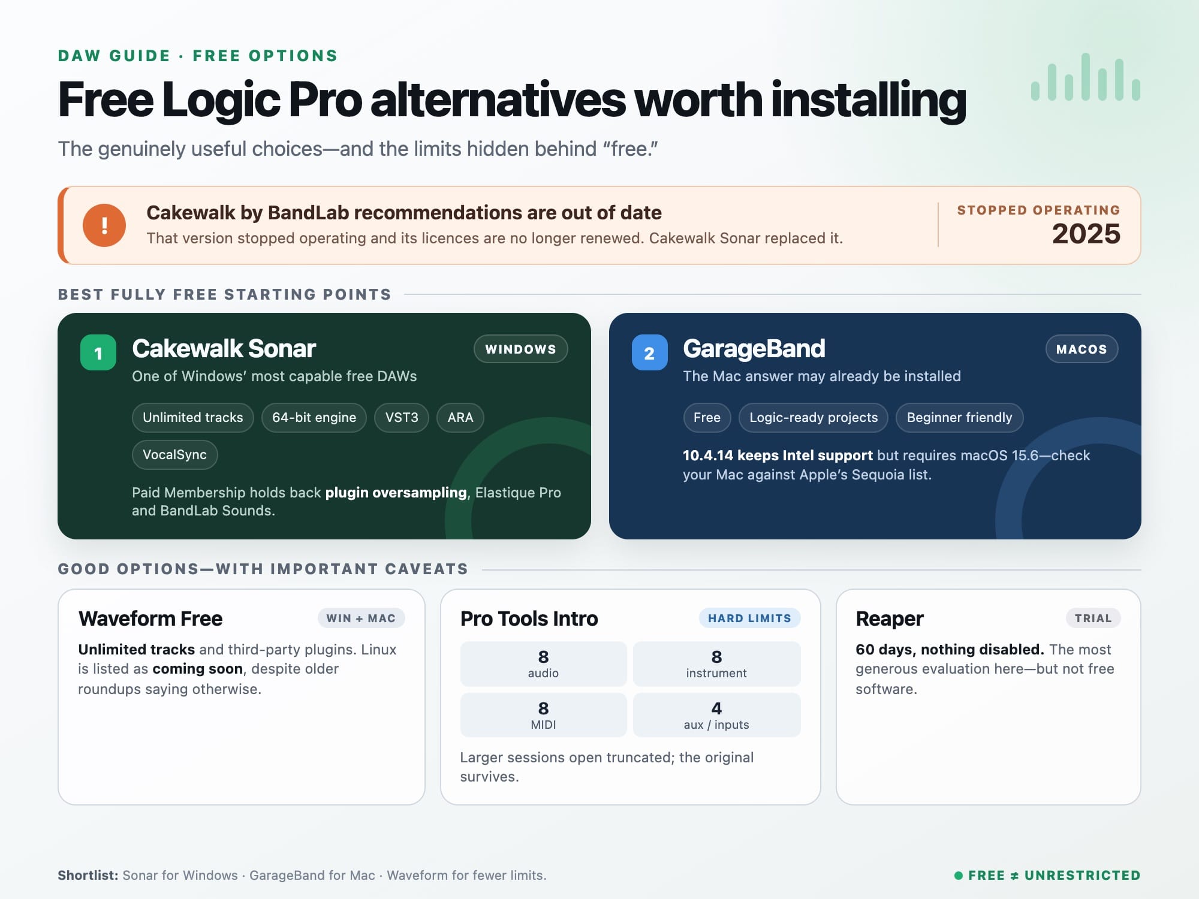Click the Cakewalk Sonar heading

point(224,349)
